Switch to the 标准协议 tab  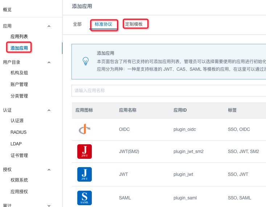point(103,24)
